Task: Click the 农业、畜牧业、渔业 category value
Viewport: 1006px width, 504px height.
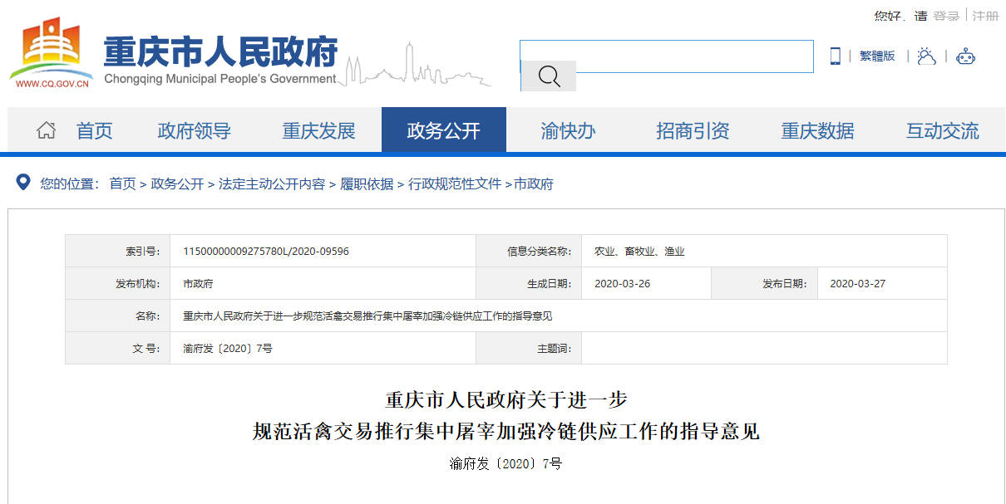Action: 639,251
